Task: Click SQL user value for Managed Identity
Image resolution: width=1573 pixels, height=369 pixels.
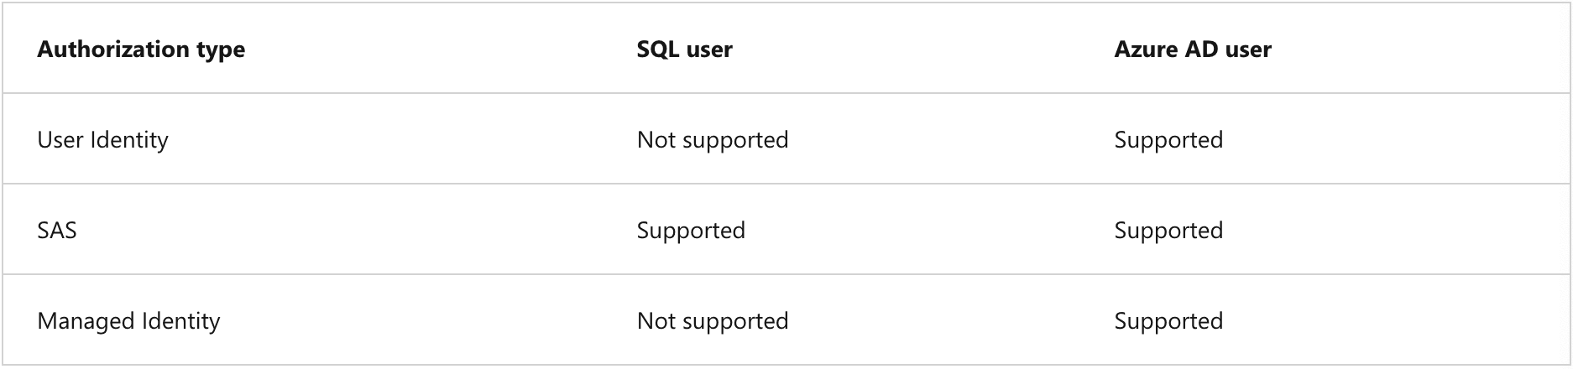Action: tap(712, 321)
